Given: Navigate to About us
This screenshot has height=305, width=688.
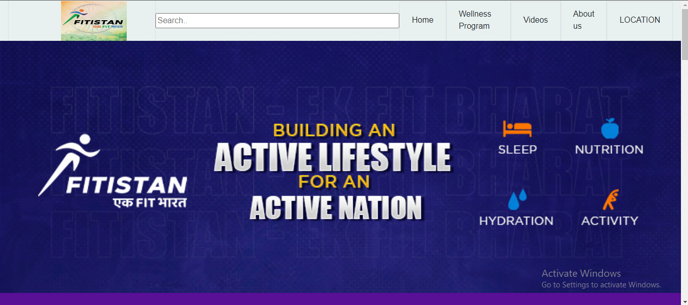Looking at the screenshot, I should pos(584,20).
